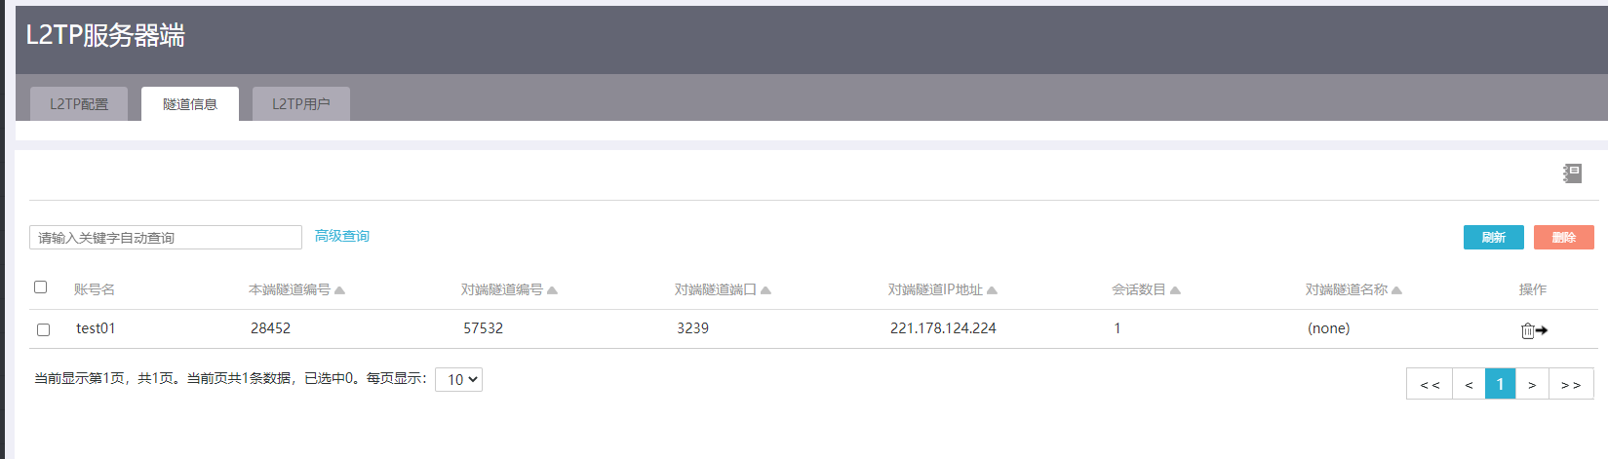
Task: Check the select-all header checkbox
Action: 41,287
